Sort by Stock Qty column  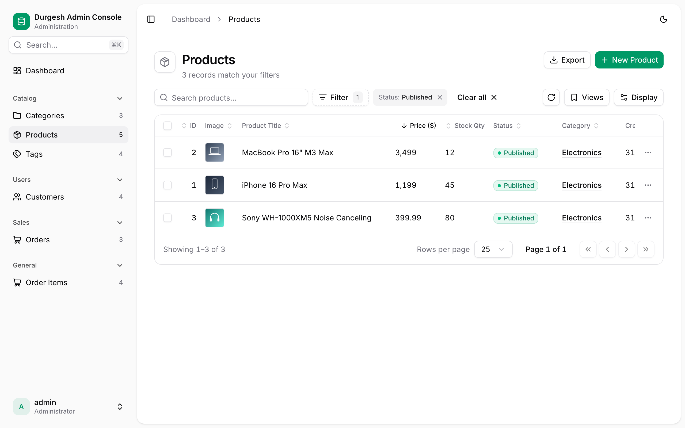point(465,126)
